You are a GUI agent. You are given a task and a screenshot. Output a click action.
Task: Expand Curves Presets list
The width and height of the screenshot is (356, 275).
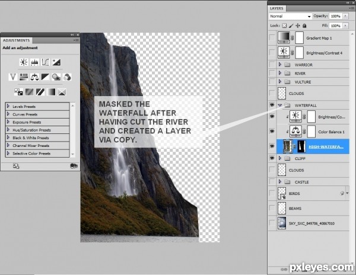click(8, 114)
